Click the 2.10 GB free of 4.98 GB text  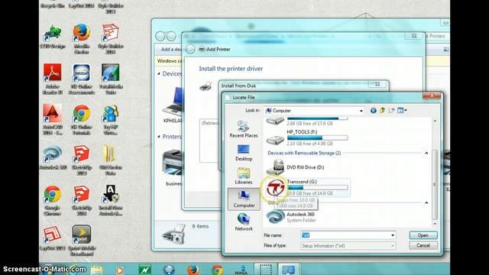pyautogui.click(x=309, y=144)
